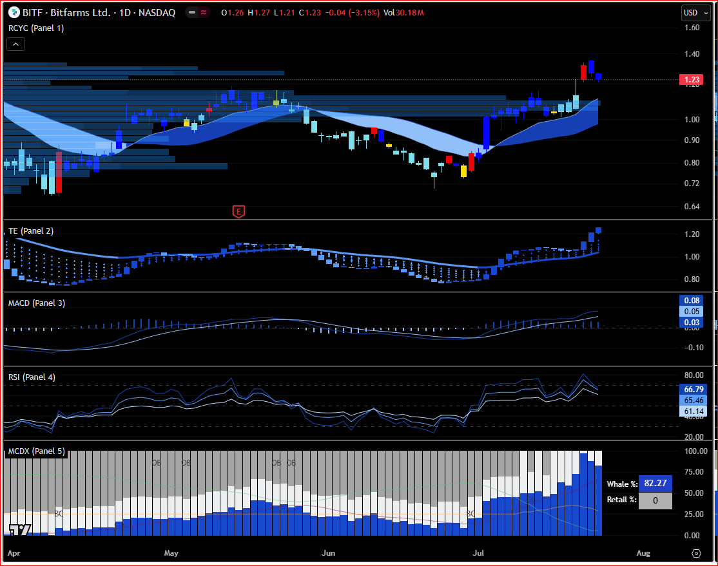Click the -0.10 MACD scale label

point(694,348)
